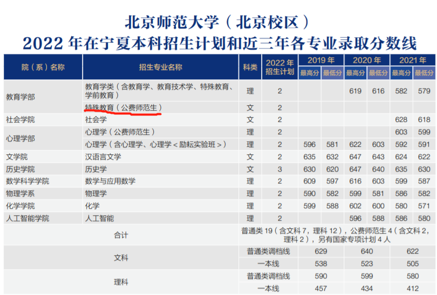This screenshot has width=437, height=295.
Task: Select the 教育学类 major cell
Action: (160, 91)
